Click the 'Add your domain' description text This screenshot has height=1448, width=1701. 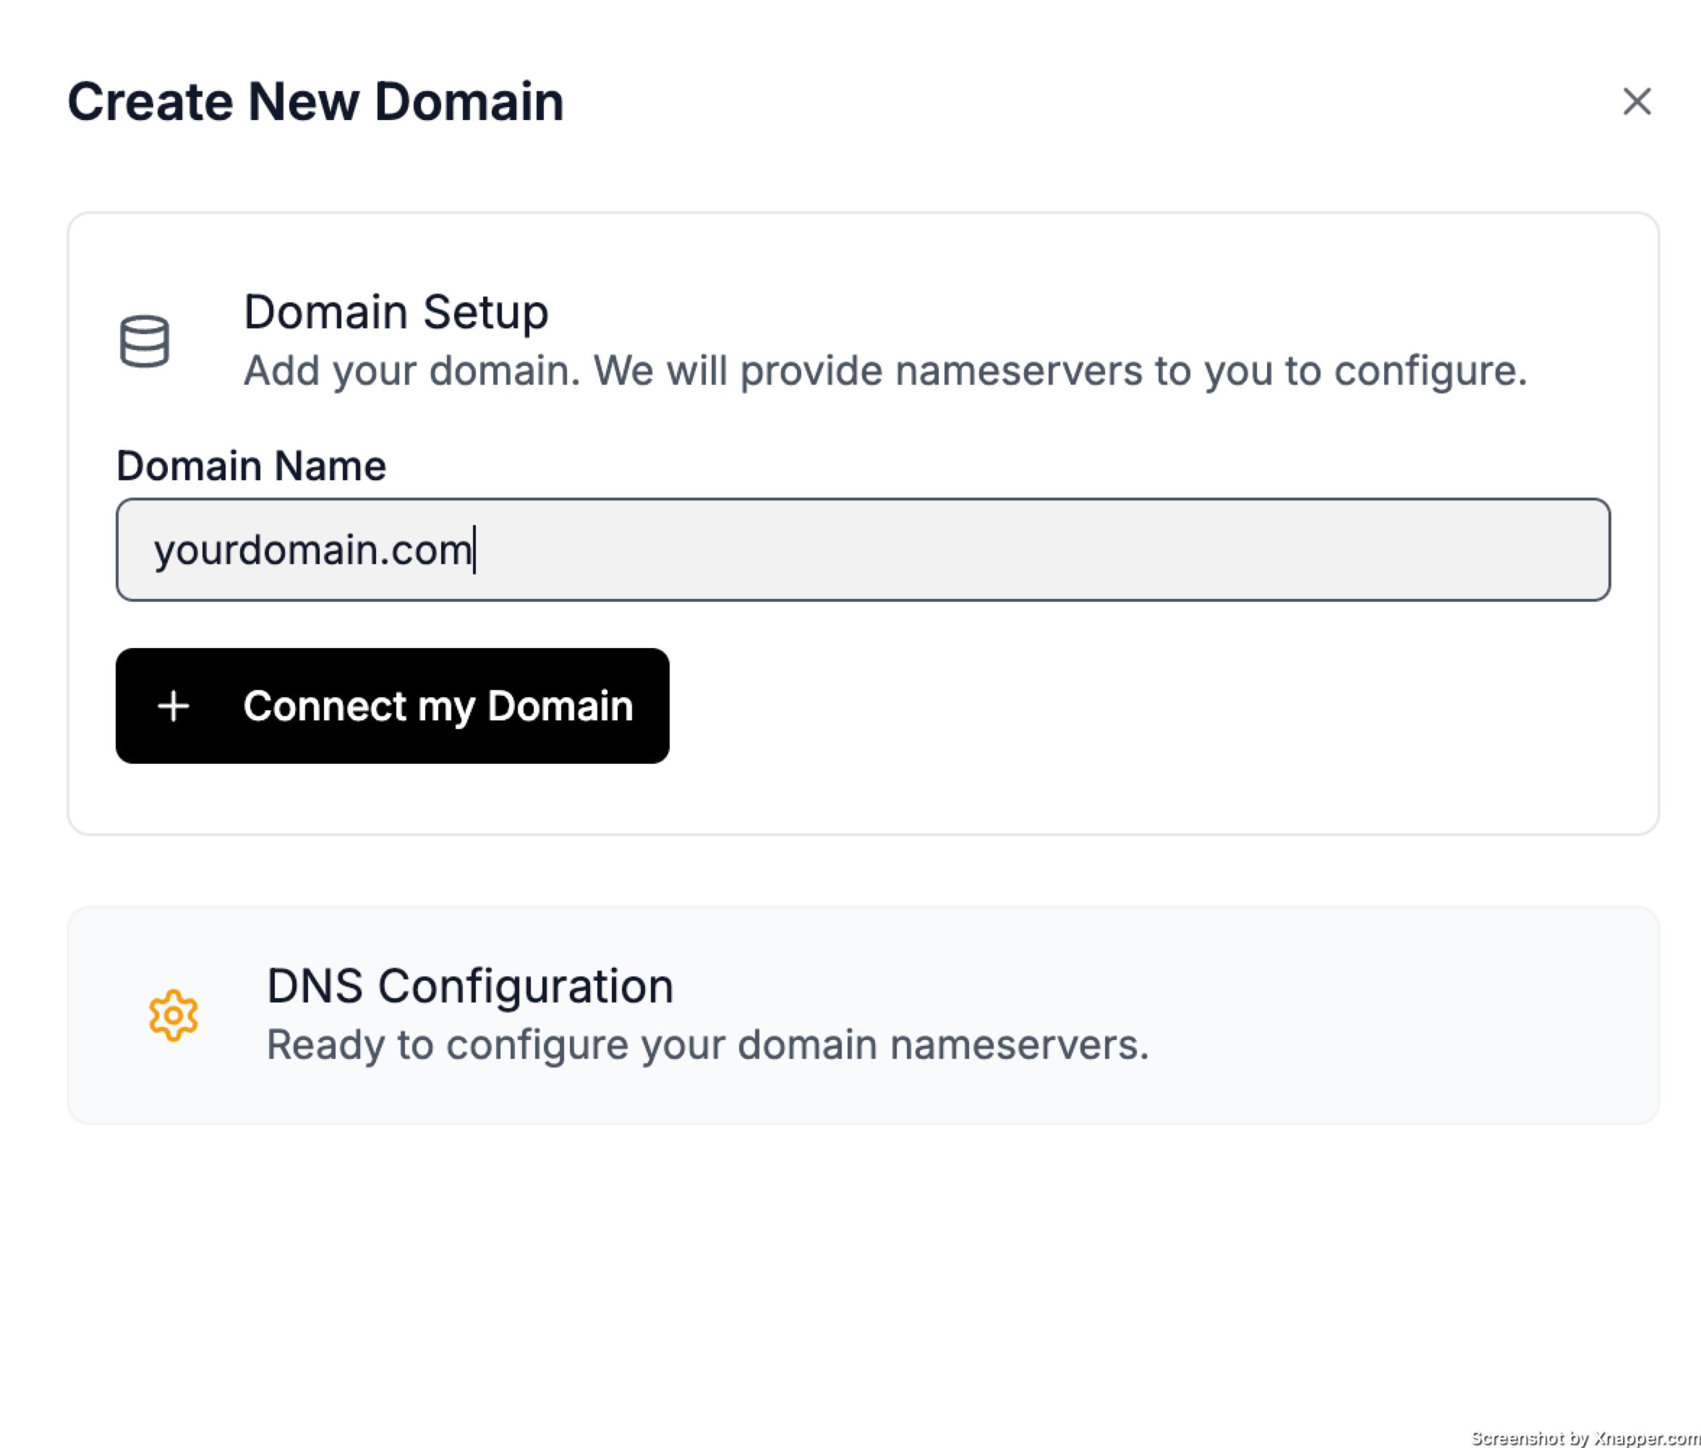885,370
